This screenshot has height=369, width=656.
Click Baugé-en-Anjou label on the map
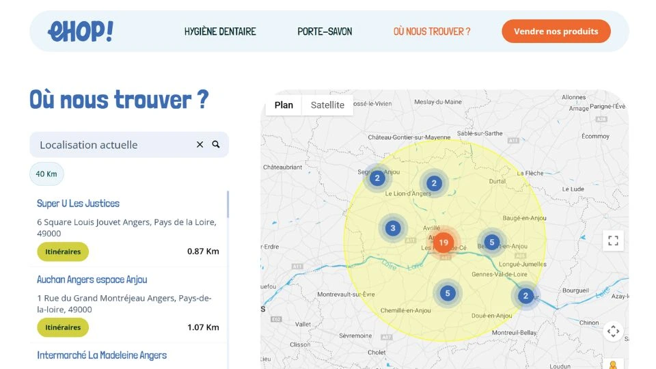[524, 218]
